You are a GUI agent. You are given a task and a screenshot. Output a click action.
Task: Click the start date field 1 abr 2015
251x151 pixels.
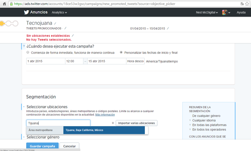pos(46,61)
